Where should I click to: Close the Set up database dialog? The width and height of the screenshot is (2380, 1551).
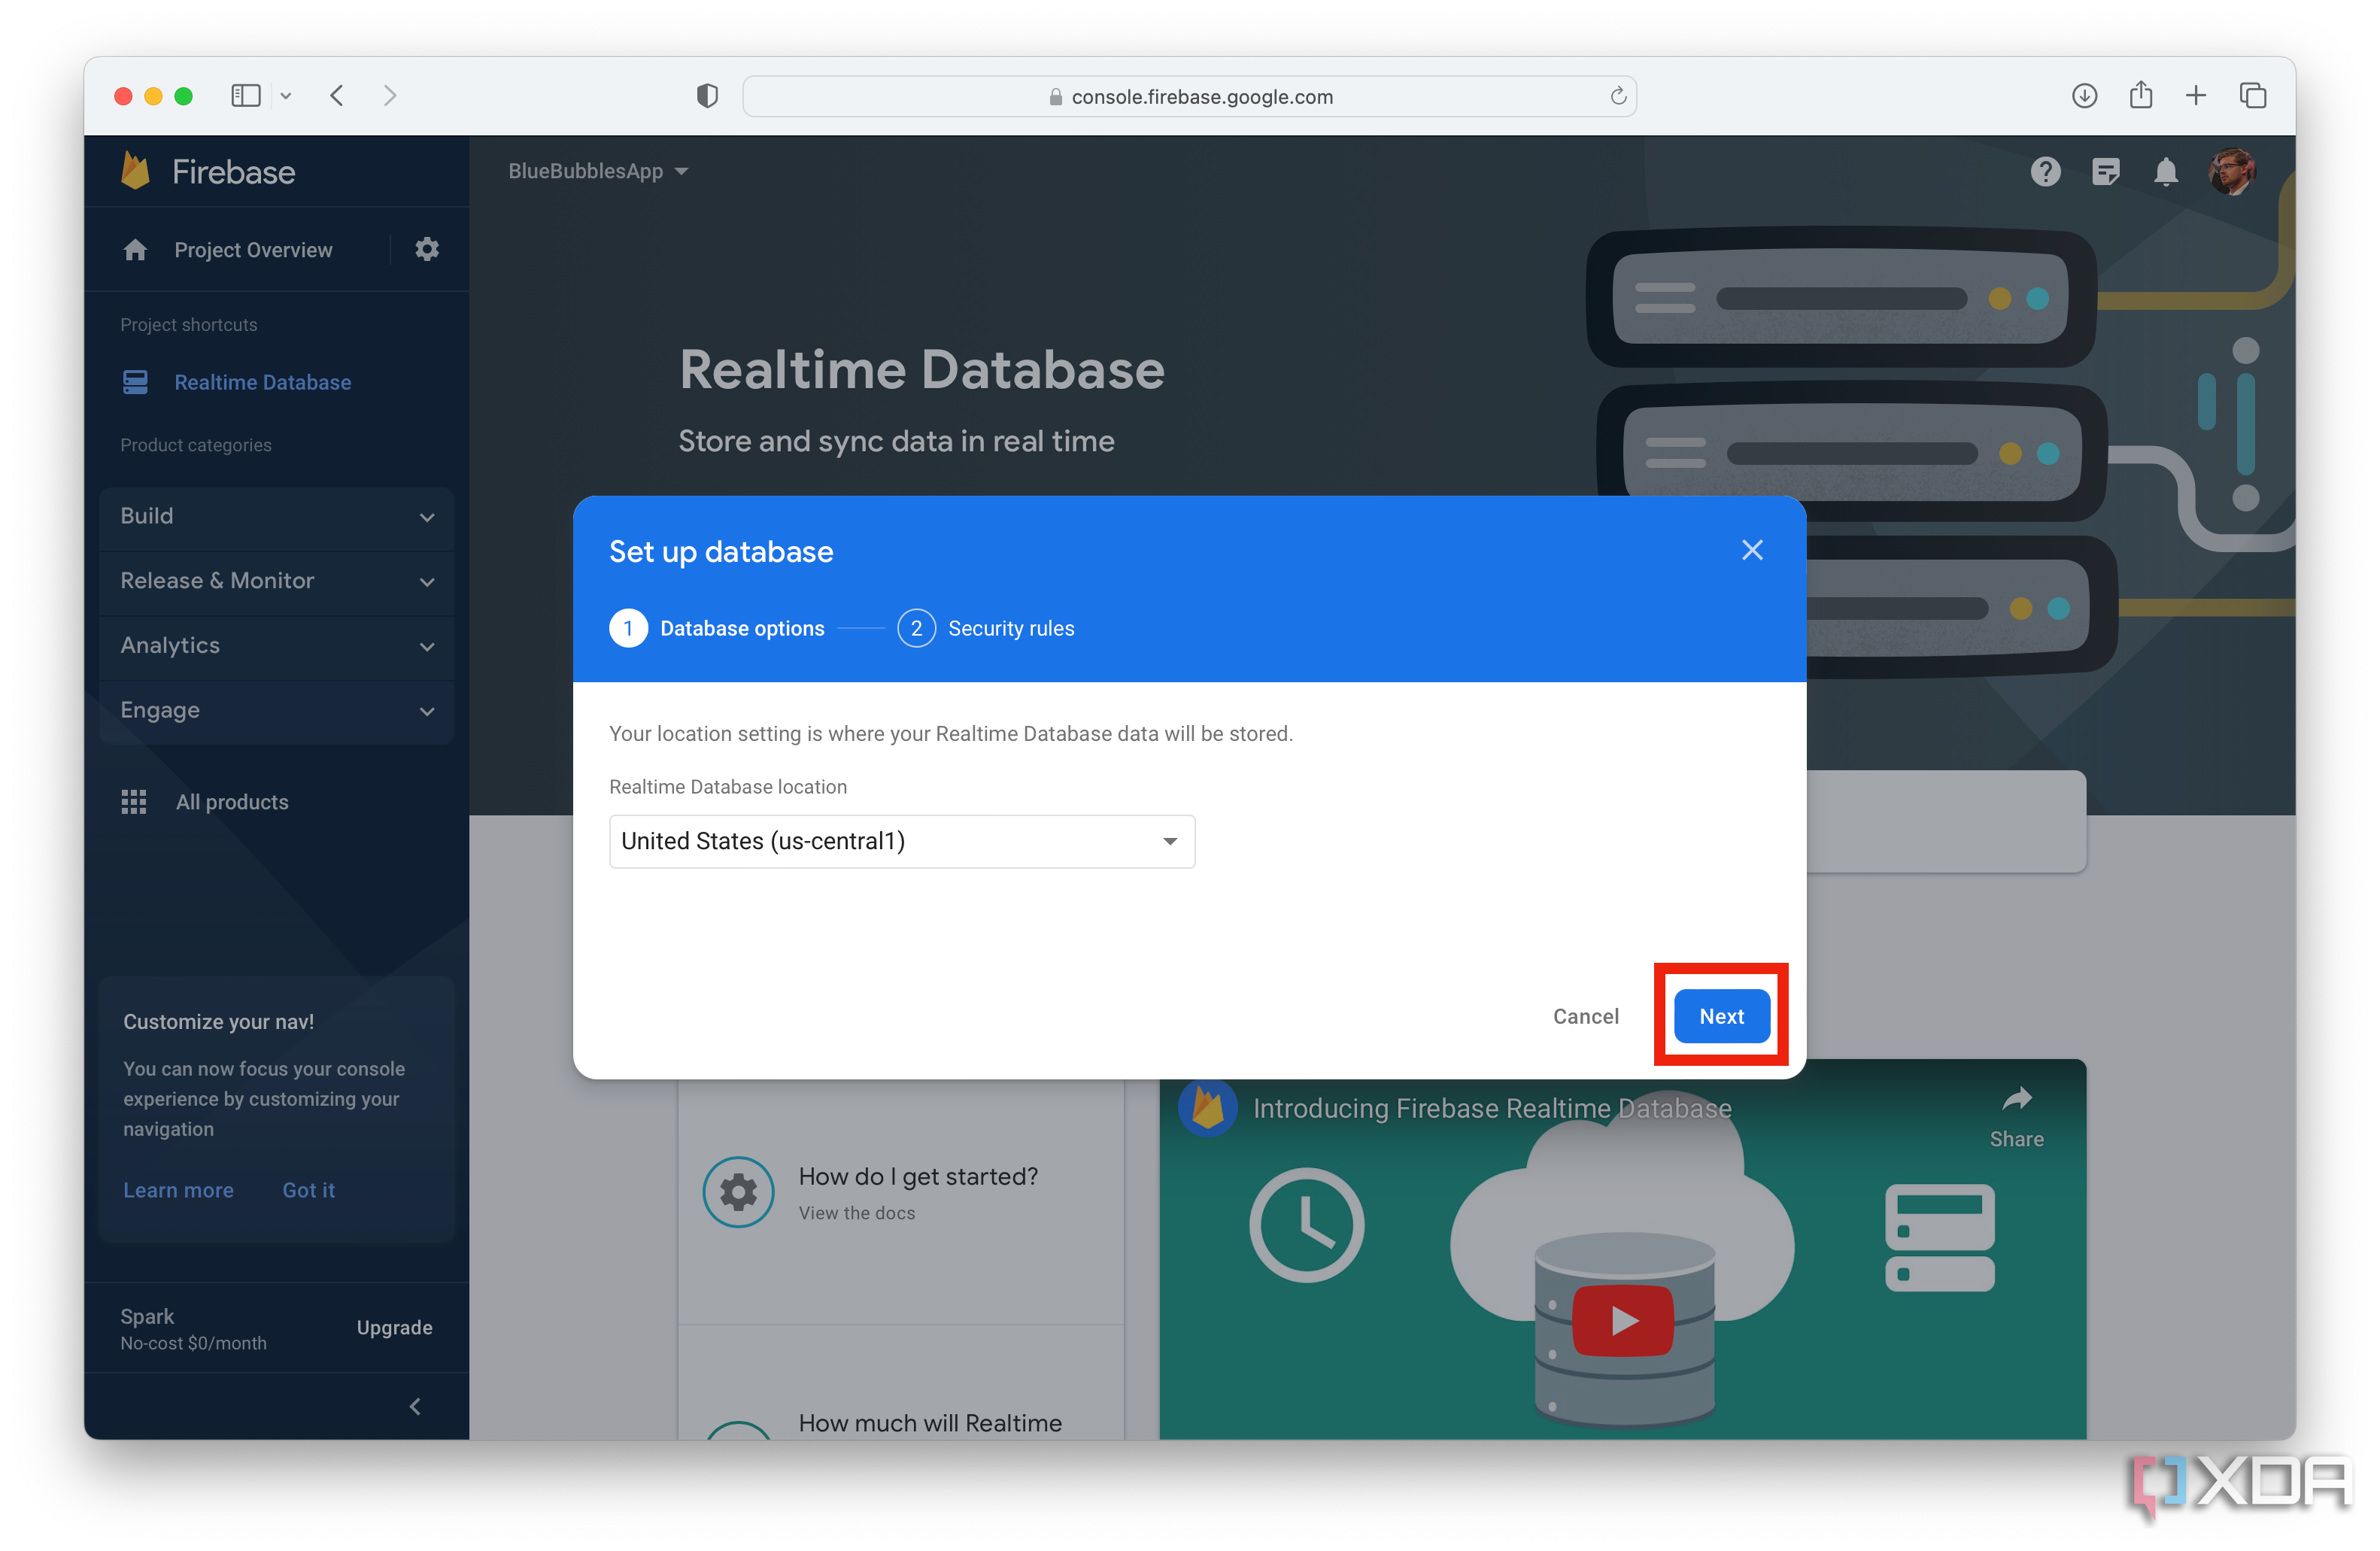coord(1752,550)
